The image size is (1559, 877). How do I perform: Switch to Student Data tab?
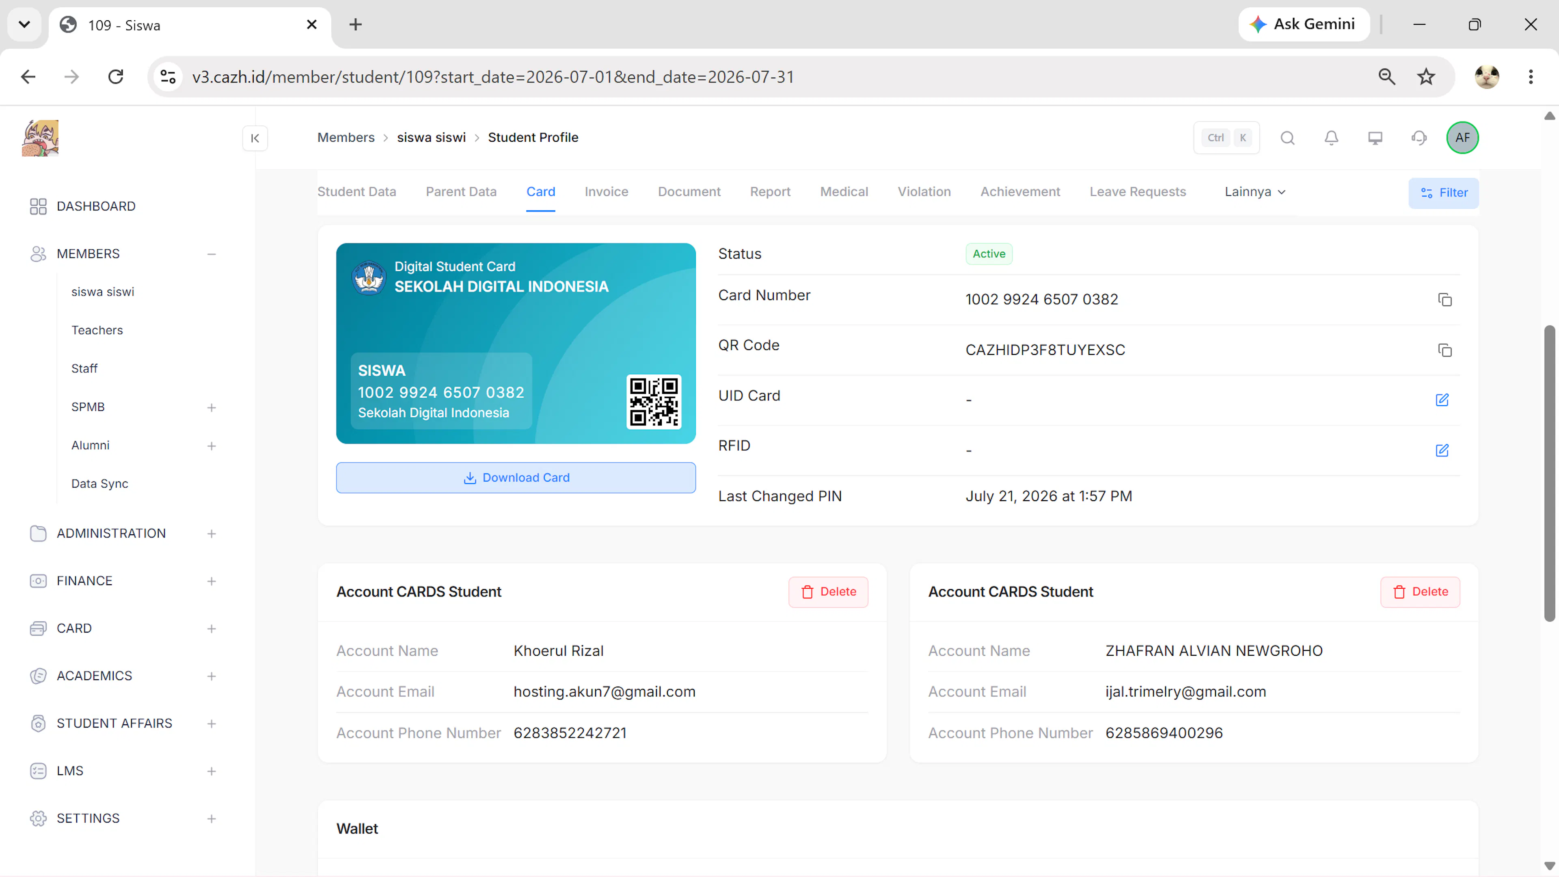click(x=356, y=192)
